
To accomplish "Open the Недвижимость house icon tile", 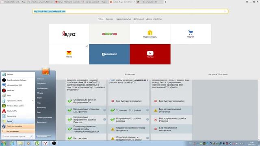I will click(x=150, y=34).
